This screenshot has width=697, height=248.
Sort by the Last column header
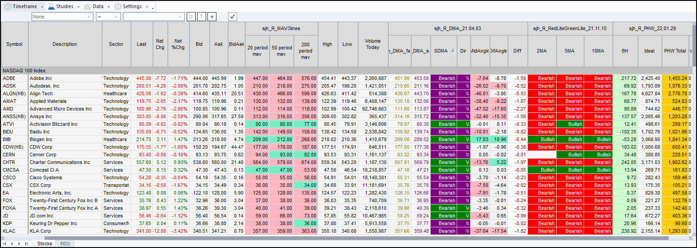pos(142,44)
